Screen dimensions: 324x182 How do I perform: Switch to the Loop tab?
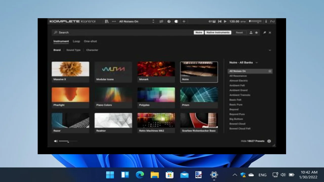point(76,41)
